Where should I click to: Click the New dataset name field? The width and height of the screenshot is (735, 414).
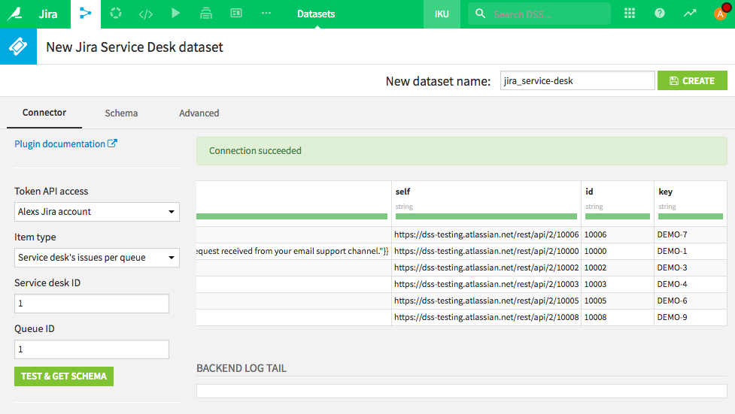578,80
